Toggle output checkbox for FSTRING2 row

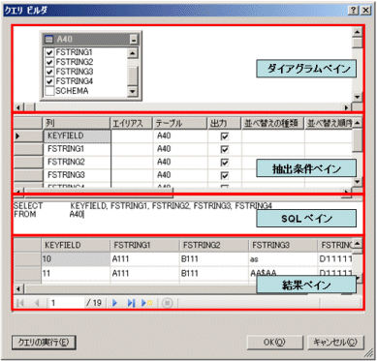[224, 163]
